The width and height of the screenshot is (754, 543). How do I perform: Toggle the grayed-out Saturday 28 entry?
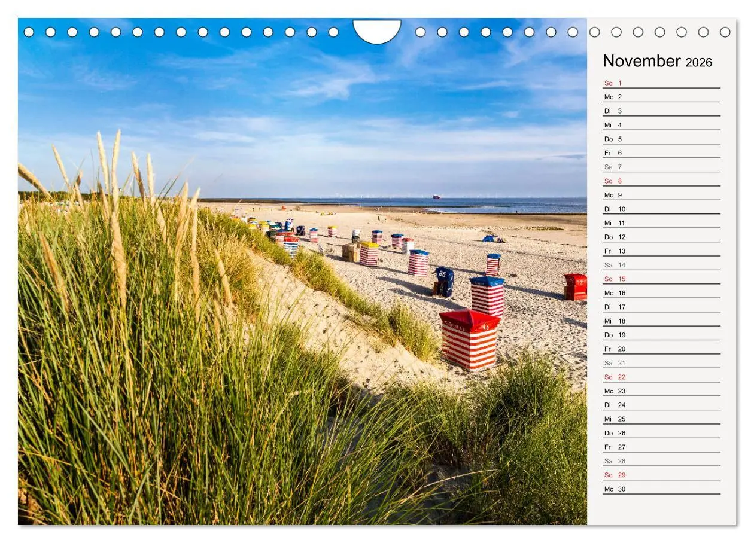[x=619, y=460]
